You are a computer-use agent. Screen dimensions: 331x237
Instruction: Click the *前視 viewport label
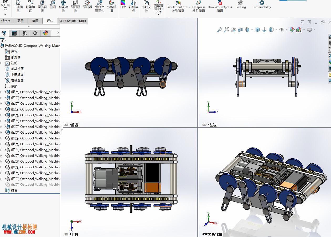[74, 125]
